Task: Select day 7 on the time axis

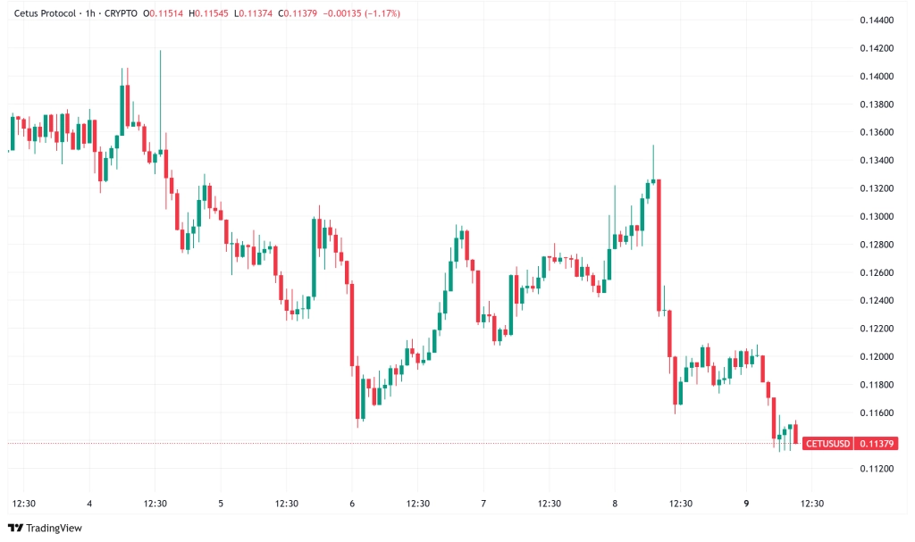Action: coord(483,504)
